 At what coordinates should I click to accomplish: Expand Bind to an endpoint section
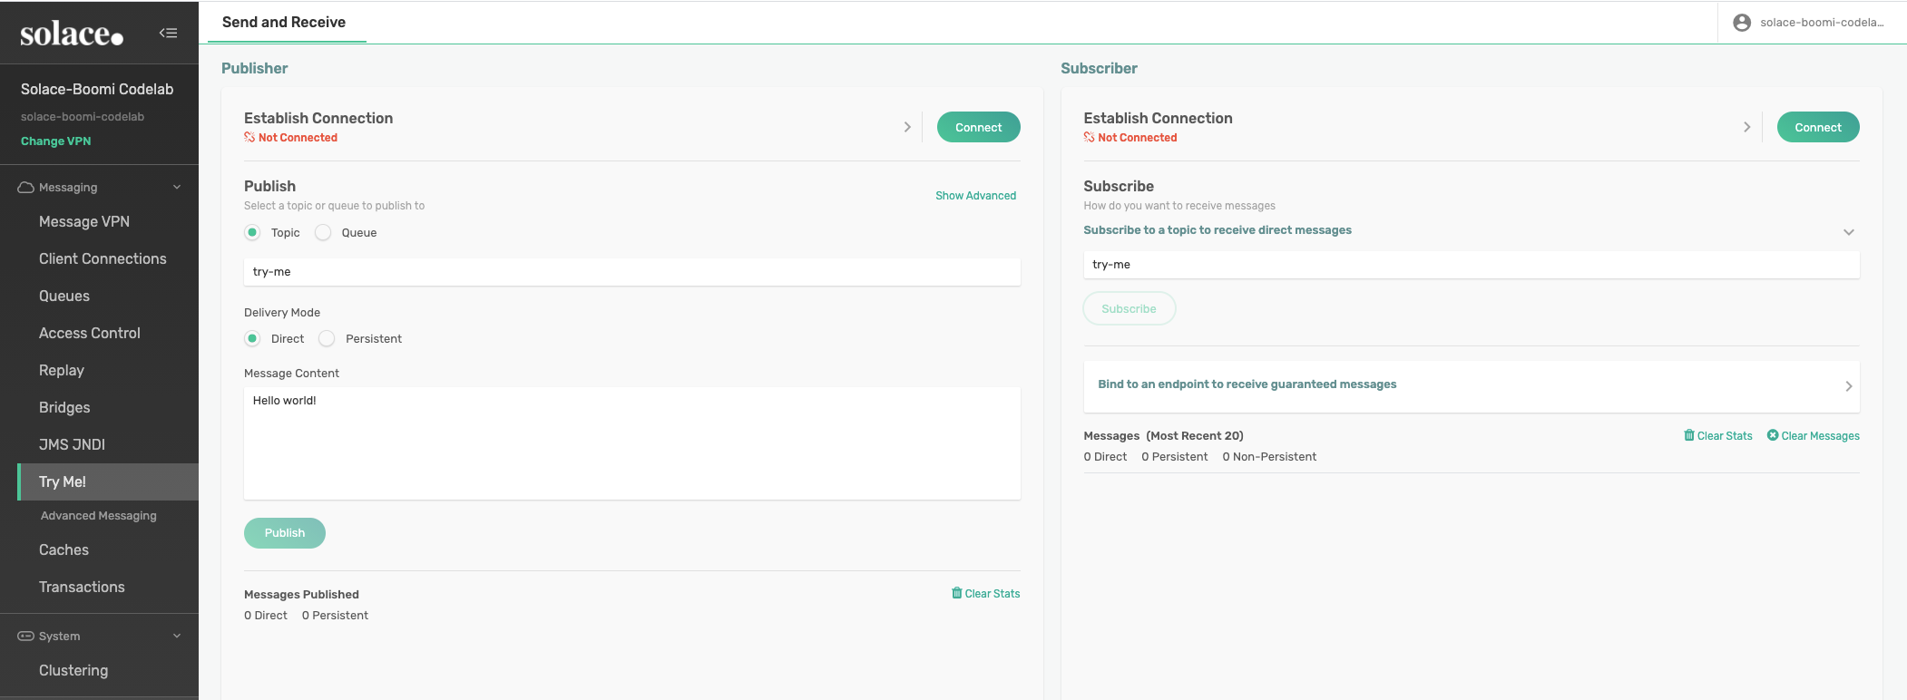[x=1848, y=386]
